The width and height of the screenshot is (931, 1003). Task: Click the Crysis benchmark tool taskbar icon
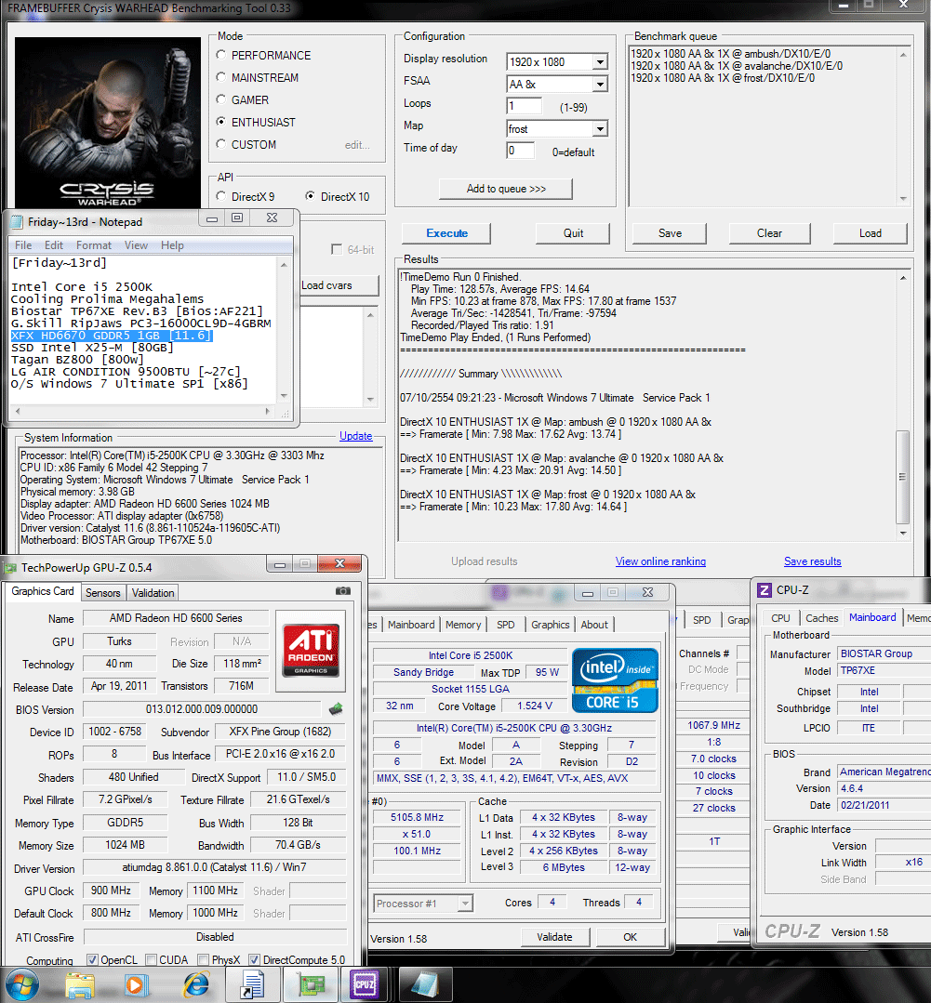pos(252,985)
